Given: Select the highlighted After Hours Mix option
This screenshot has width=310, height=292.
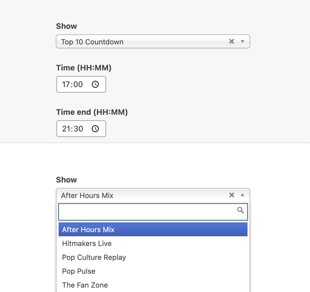Looking at the screenshot, I should tap(88, 229).
